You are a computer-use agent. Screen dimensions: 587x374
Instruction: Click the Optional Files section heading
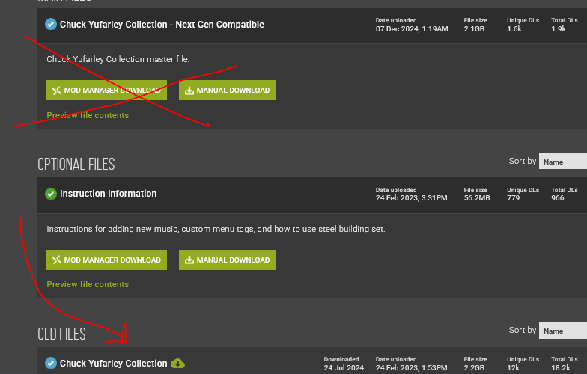[76, 164]
